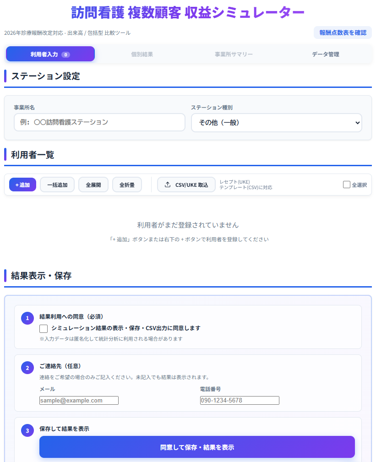This screenshot has width=376, height=462.
Task: Click the step 2 circle badge
Action: 27,367
